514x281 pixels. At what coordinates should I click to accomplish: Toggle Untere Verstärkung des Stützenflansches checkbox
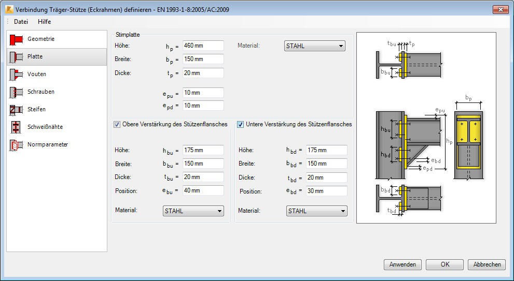tap(240, 125)
